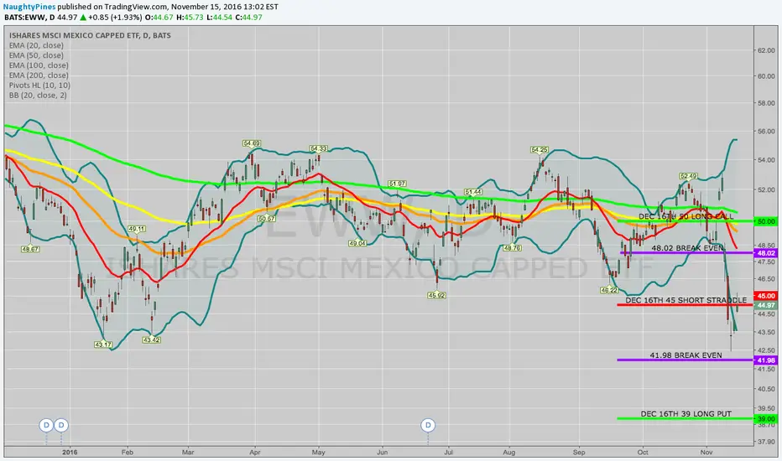The width and height of the screenshot is (782, 461).
Task: Click the 54.33 pivot high label
Action: (319, 148)
